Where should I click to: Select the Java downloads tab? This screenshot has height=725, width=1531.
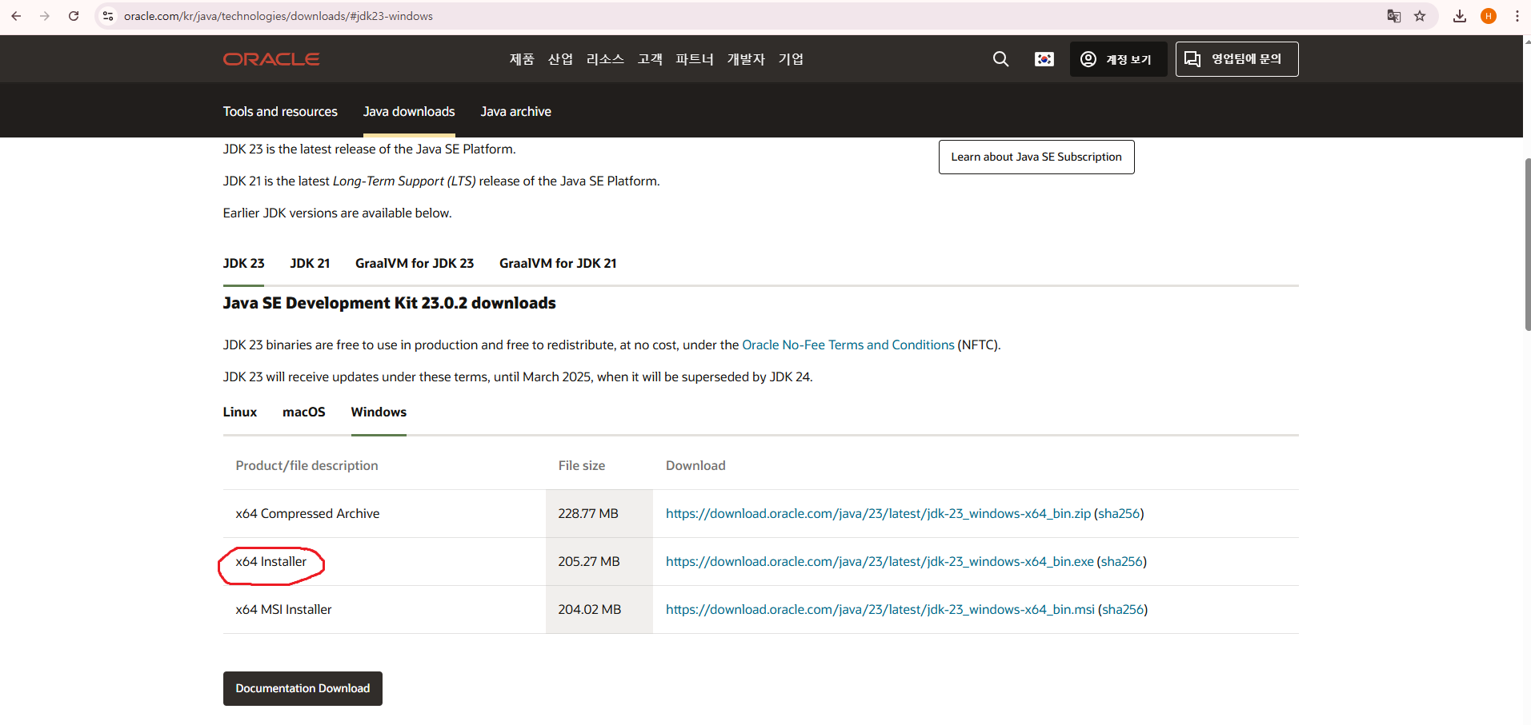coord(409,112)
